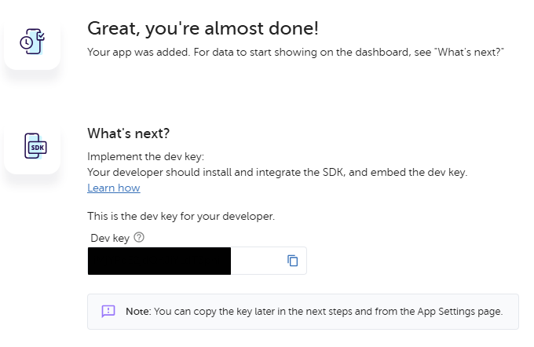Select the "What's next?" heading

(128, 133)
